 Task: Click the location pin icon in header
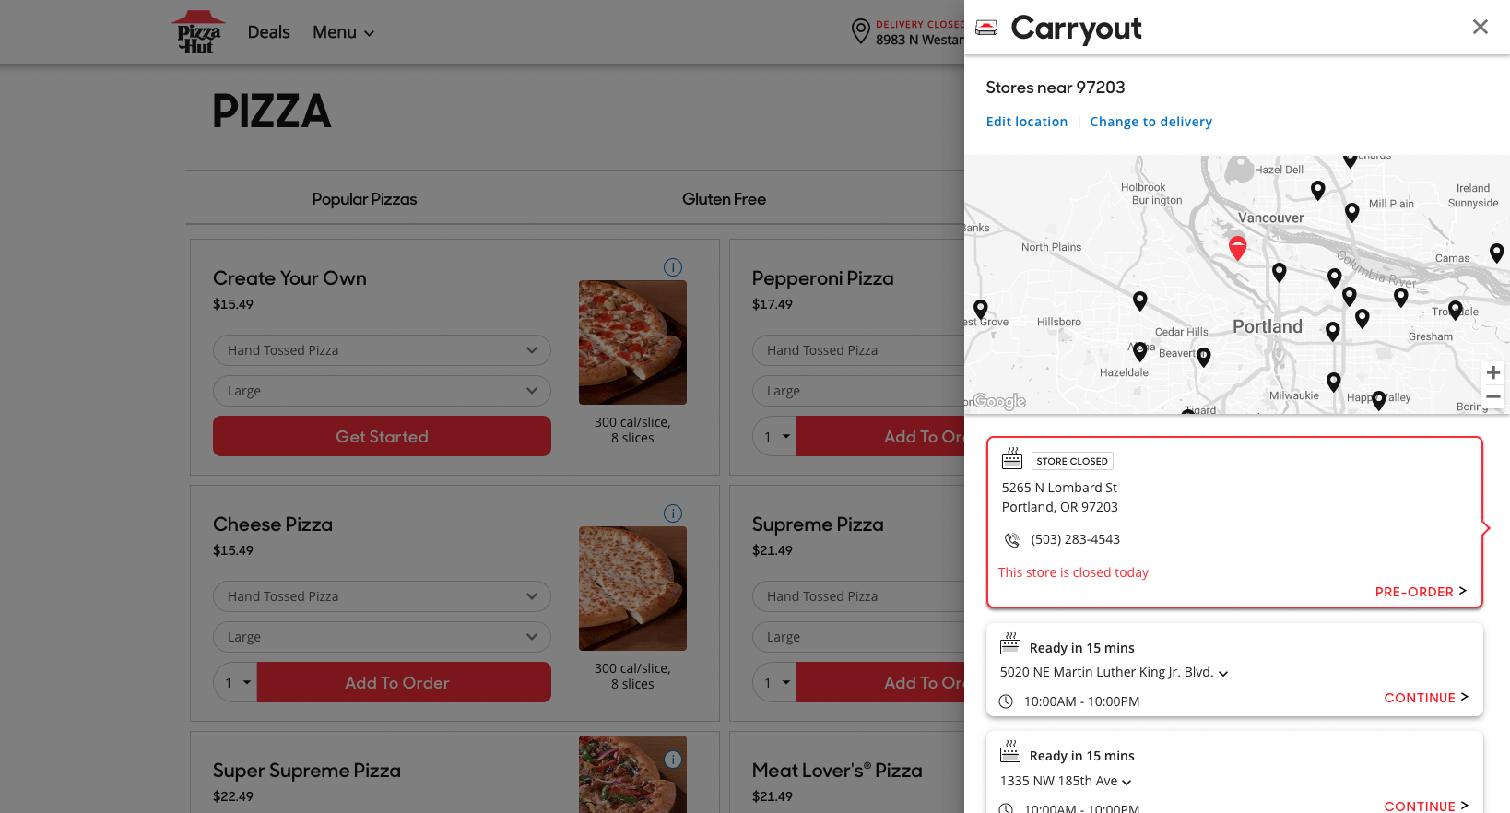coord(860,31)
